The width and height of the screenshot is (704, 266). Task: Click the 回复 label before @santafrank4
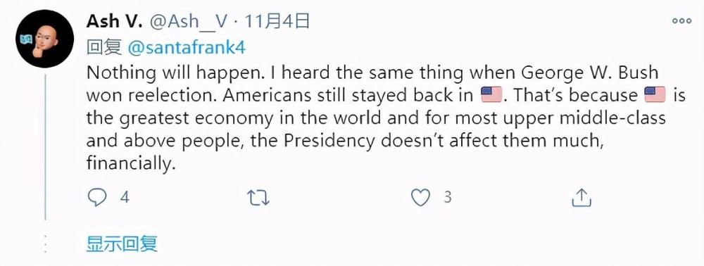pyautogui.click(x=104, y=48)
